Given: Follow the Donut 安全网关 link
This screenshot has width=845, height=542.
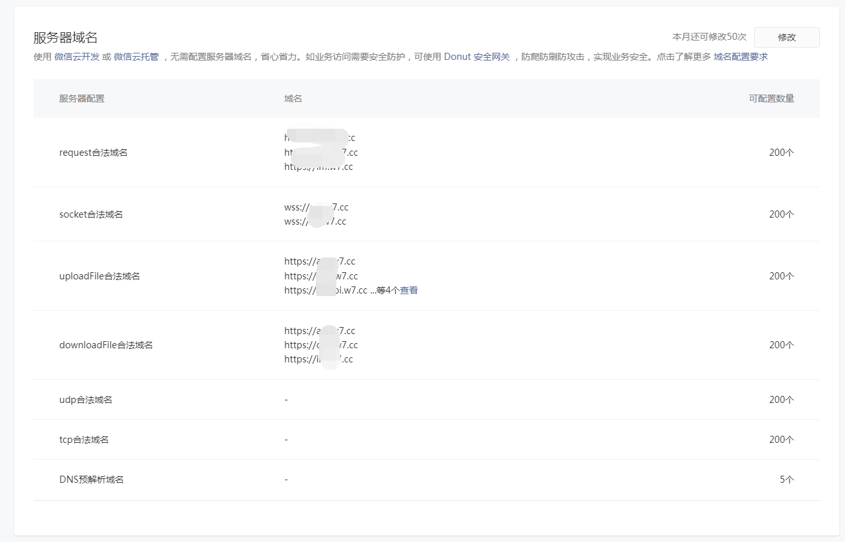Looking at the screenshot, I should [476, 57].
